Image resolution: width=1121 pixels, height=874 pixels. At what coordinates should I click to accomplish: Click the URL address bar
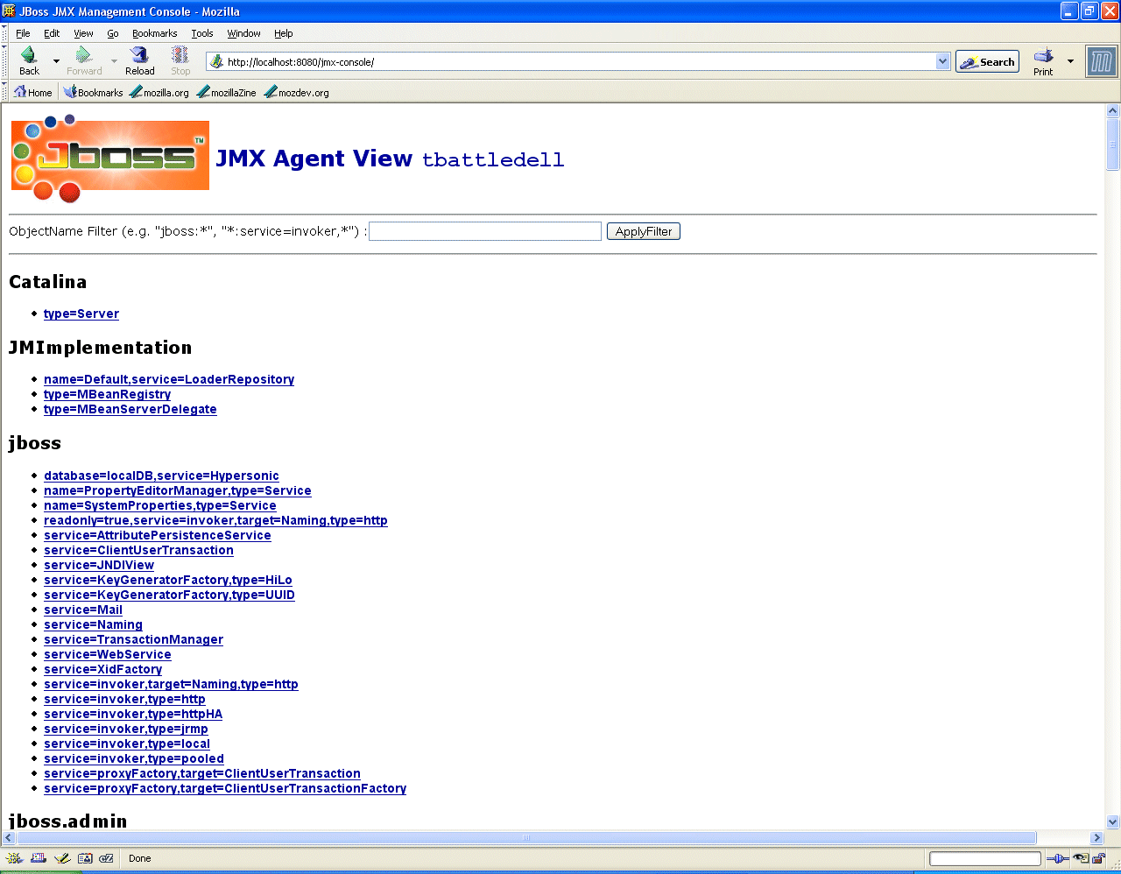pyautogui.click(x=580, y=61)
